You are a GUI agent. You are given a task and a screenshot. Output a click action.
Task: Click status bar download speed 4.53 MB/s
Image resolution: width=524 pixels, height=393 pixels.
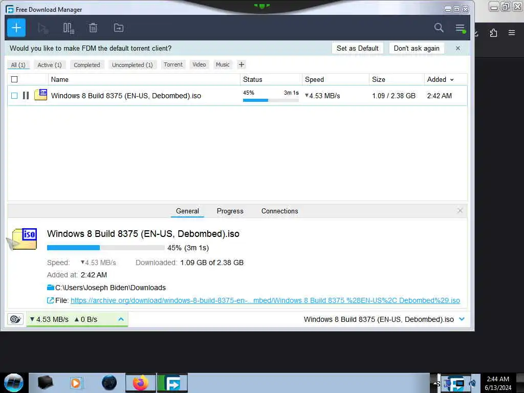(x=49, y=319)
